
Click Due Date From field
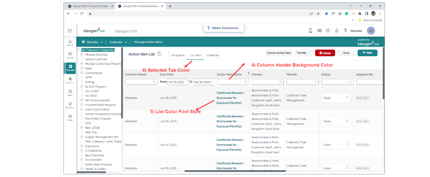click(x=178, y=82)
